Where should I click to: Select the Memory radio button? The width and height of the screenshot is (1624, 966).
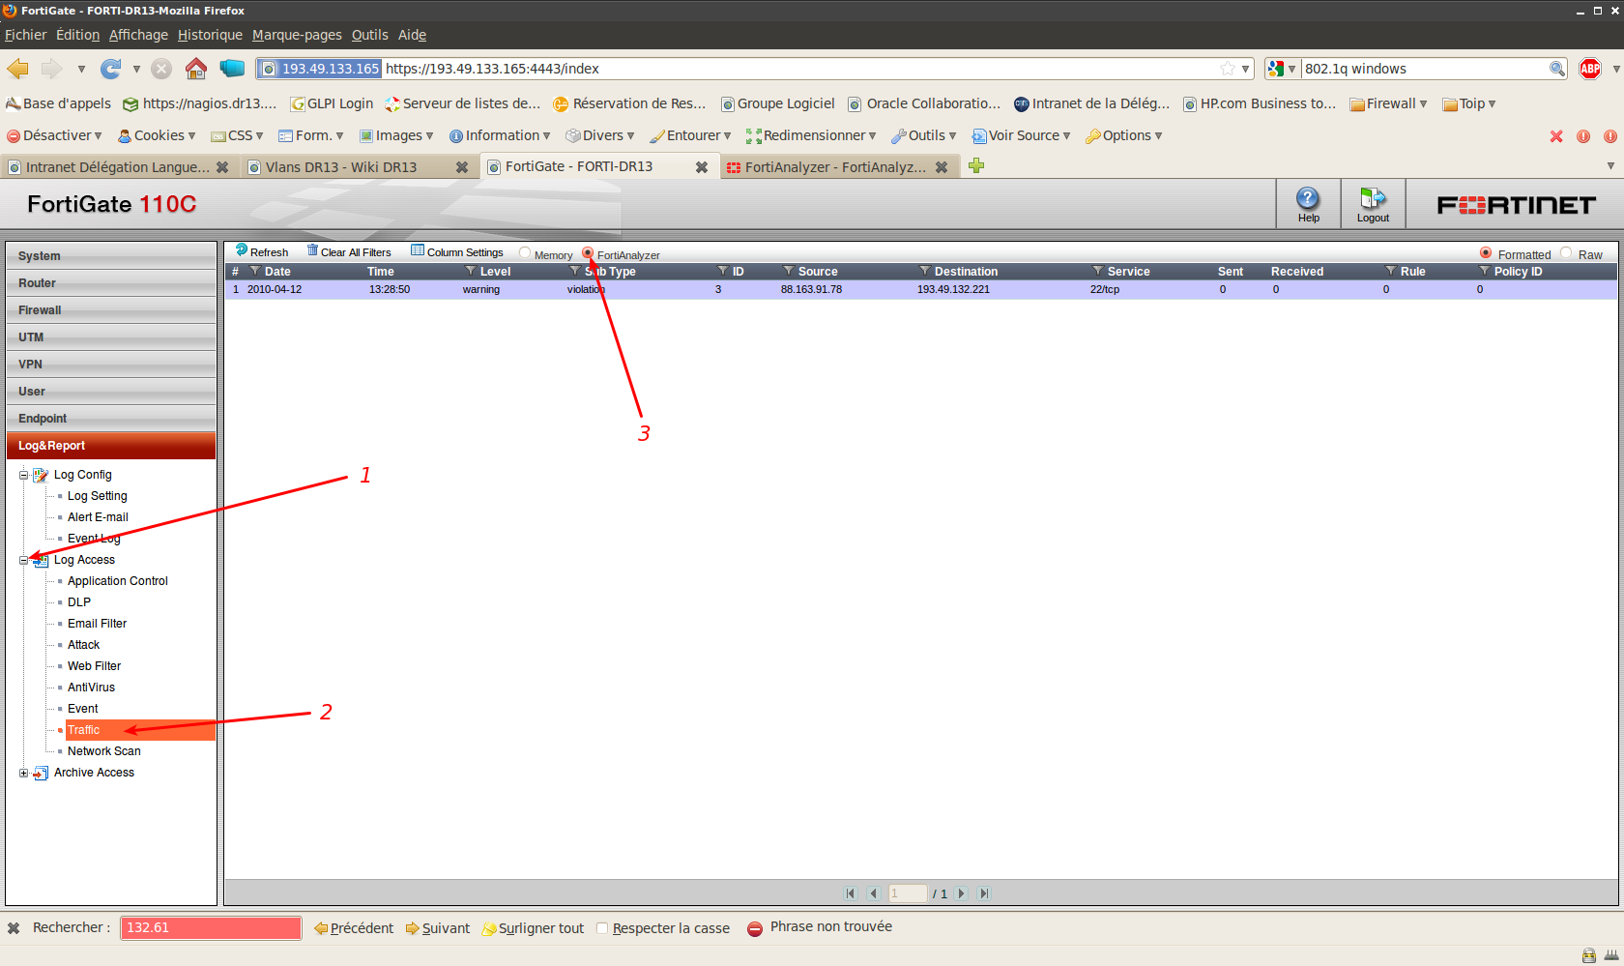[x=525, y=253]
